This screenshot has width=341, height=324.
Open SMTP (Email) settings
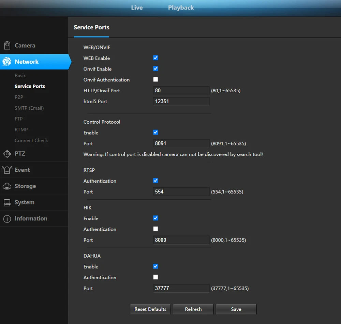pyautogui.click(x=29, y=108)
